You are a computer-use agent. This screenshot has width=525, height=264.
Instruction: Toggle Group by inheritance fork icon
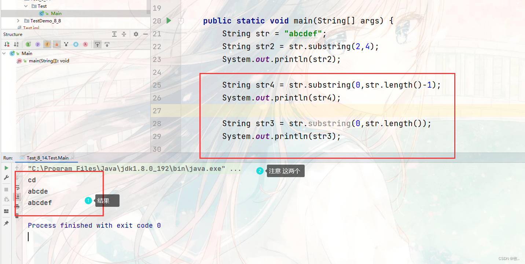(x=66, y=44)
